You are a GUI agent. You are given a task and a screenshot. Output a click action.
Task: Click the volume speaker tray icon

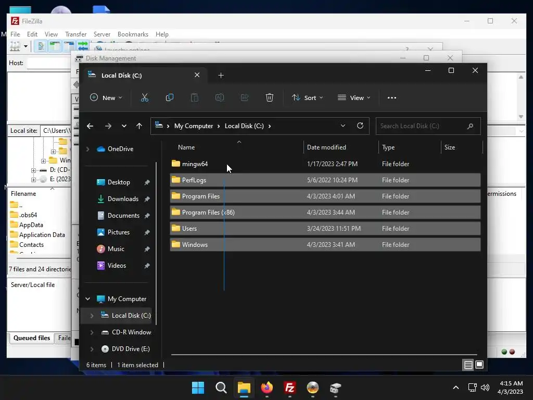[x=485, y=387]
